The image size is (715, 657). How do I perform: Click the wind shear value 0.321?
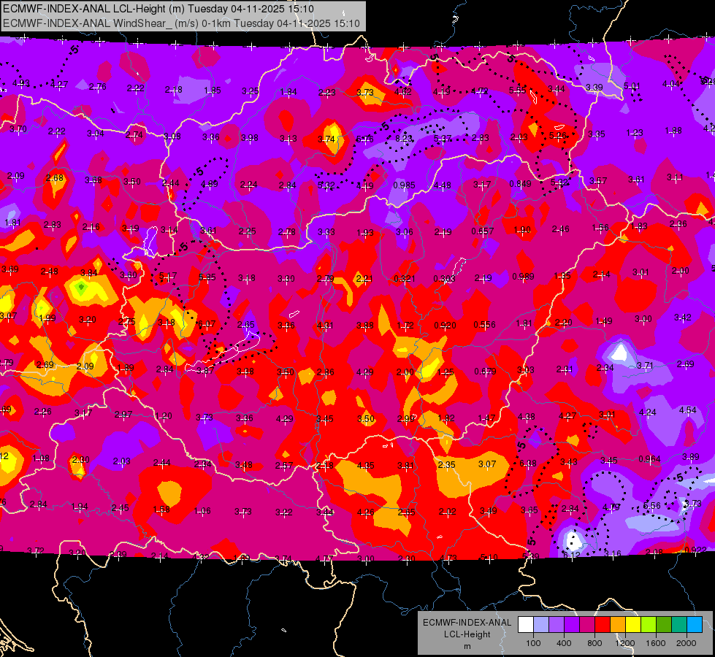tap(405, 279)
